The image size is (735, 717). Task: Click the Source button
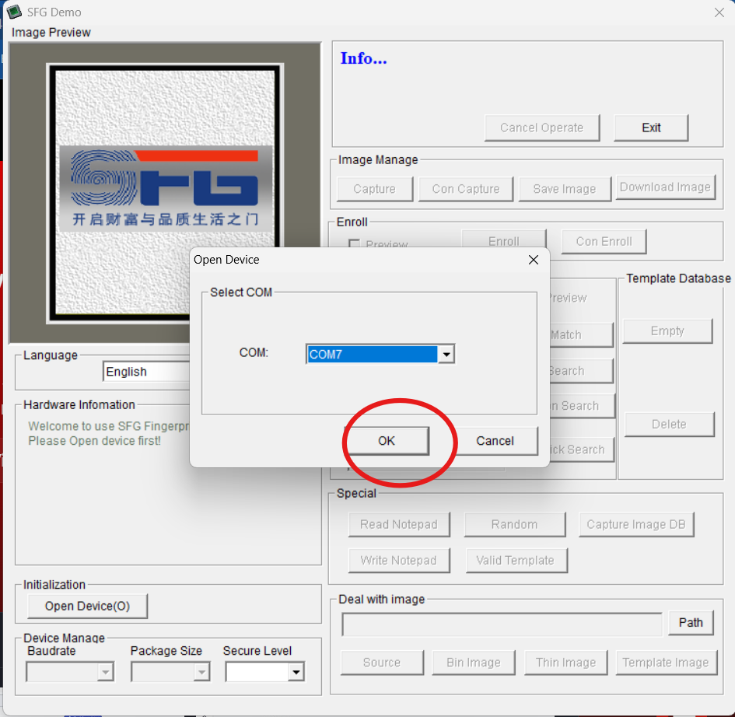coord(382,662)
